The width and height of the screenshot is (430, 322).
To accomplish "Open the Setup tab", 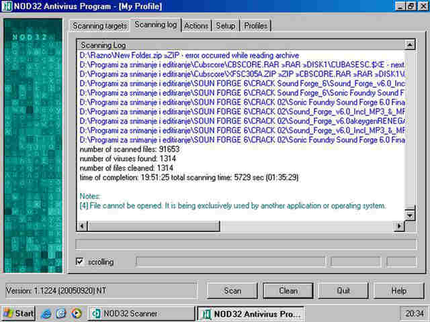I will (226, 26).
